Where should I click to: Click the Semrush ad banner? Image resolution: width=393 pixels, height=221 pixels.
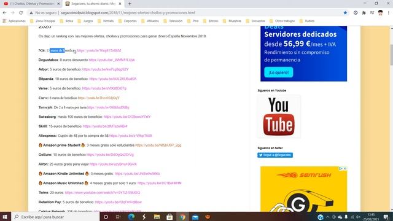tap(303, 189)
